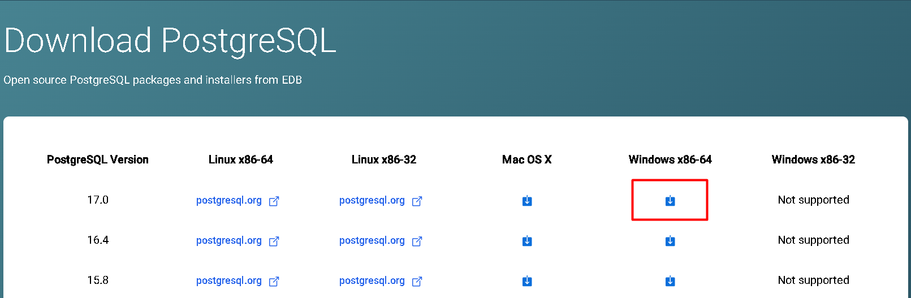Open external link icon for 16.4 Linux x86-64

click(274, 241)
